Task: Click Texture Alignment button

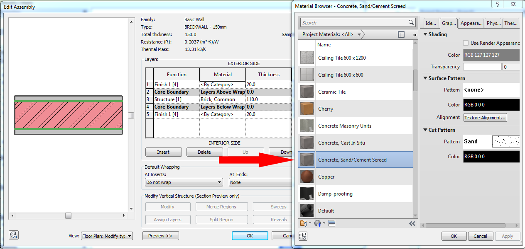Action: 485,117
